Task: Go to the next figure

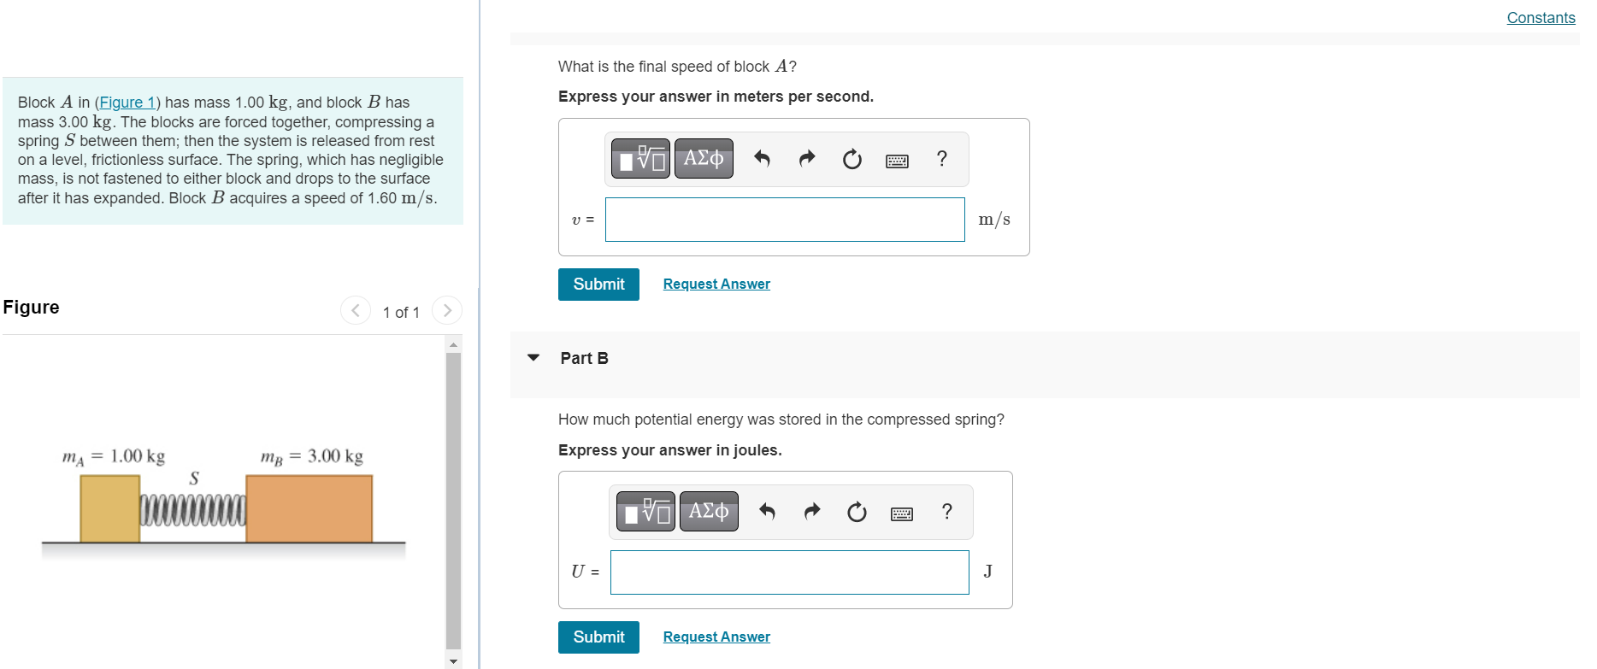Action: click(447, 310)
